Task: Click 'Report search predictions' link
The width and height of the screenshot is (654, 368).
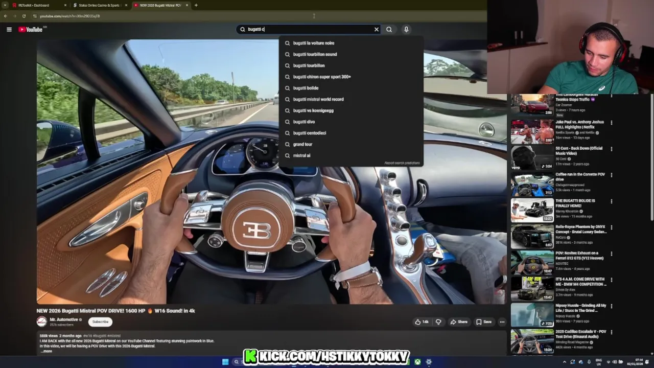Action: coord(402,163)
